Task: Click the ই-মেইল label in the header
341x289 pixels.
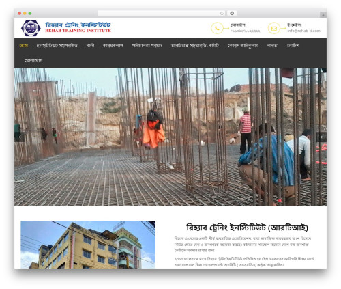Action: (294, 25)
